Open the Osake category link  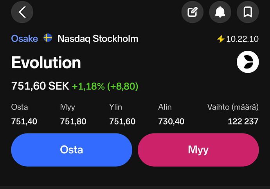tap(24, 39)
